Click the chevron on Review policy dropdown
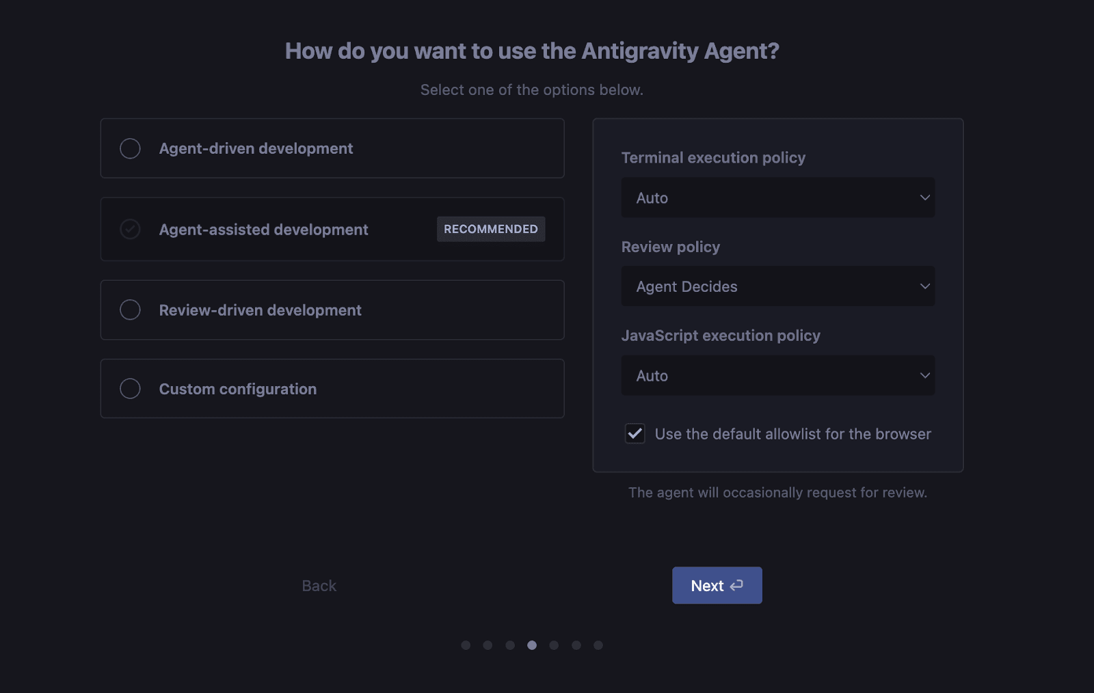This screenshot has height=693, width=1094. 925,286
